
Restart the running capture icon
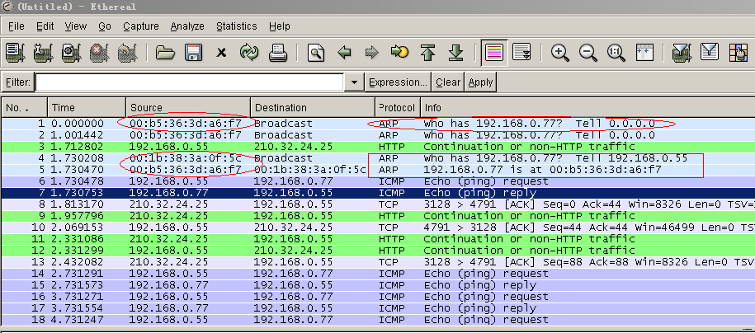pos(127,53)
